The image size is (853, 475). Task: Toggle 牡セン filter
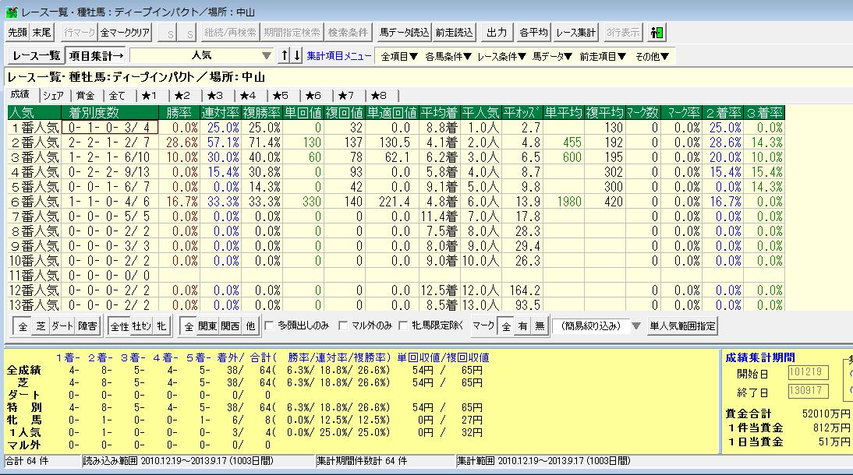(141, 326)
